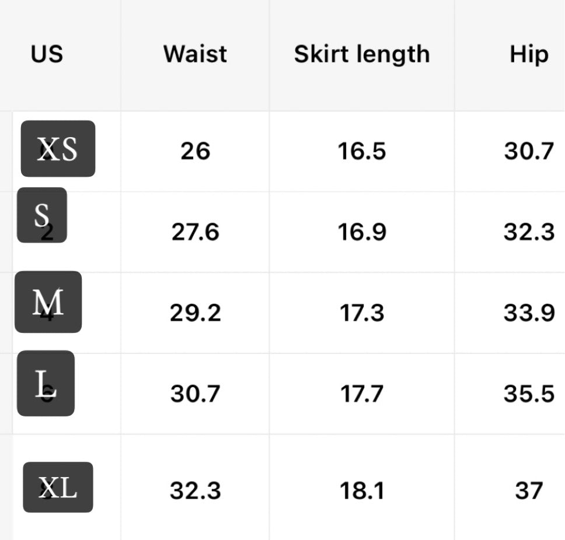Click skirt length value 18.1

click(x=362, y=490)
